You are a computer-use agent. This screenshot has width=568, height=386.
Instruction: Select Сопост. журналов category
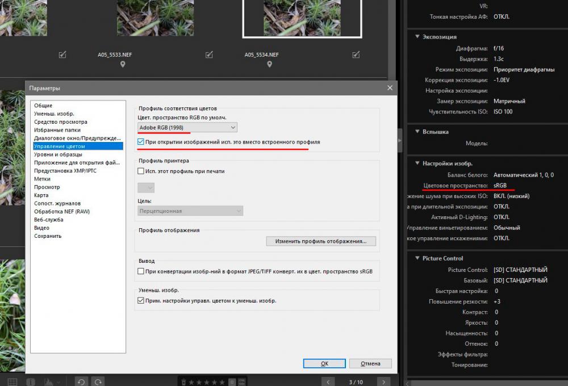tap(78, 203)
